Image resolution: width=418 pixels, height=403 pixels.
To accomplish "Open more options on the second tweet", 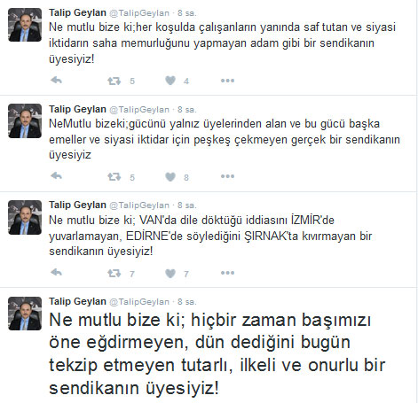I will 227,176.
